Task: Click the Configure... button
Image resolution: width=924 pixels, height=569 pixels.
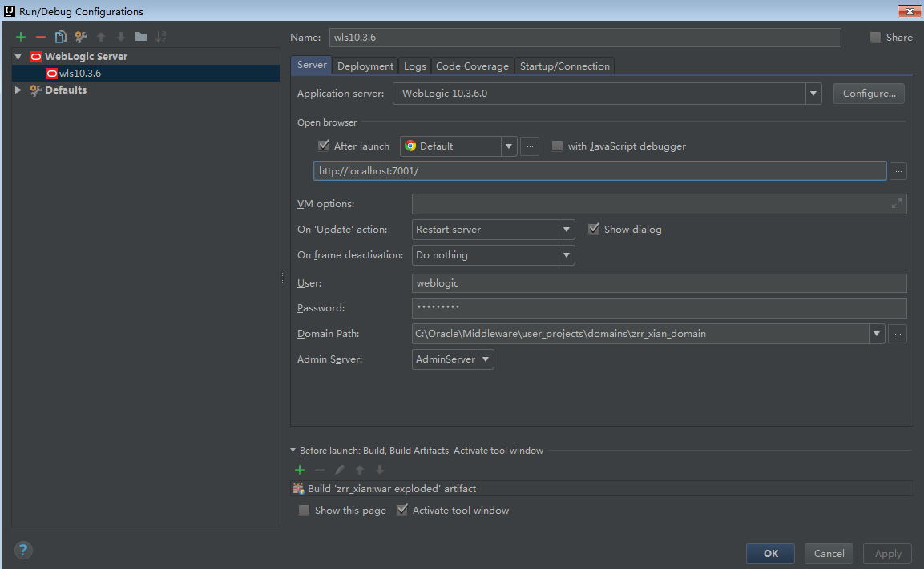Action: pyautogui.click(x=869, y=94)
